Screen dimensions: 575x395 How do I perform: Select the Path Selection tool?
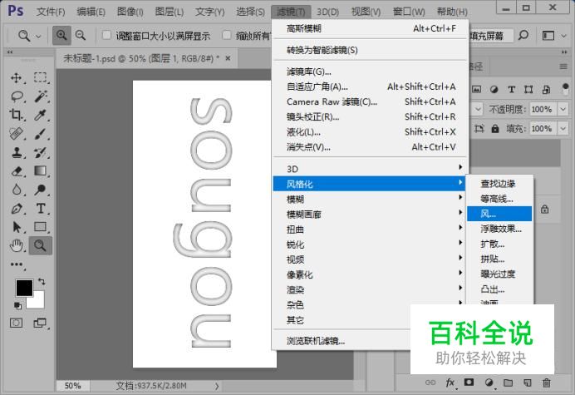(x=17, y=227)
